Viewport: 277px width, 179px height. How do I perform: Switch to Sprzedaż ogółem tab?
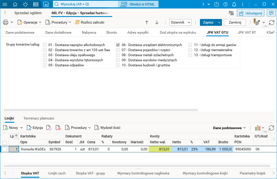point(28,13)
